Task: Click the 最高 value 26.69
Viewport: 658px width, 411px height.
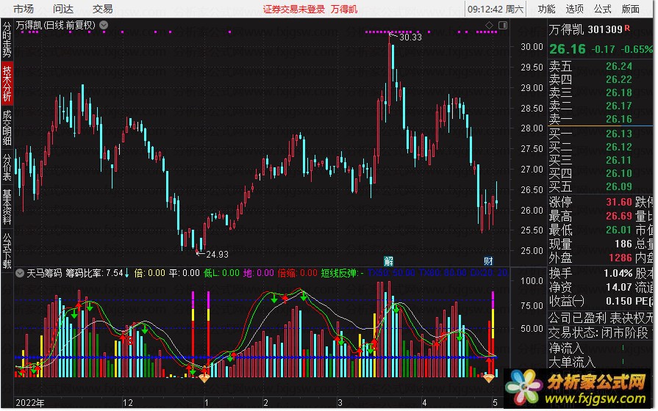Action: [619, 217]
